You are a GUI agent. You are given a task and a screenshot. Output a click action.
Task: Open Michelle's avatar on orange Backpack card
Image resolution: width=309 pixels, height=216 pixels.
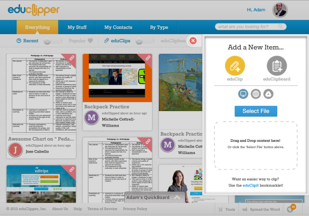pyautogui.click(x=91, y=118)
